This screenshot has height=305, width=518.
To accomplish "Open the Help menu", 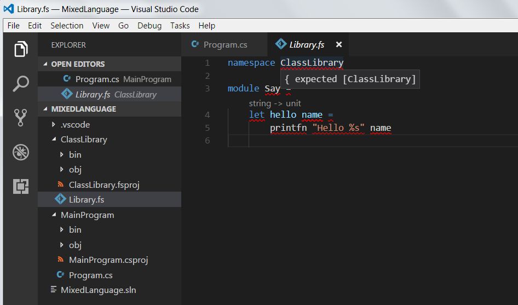I will click(x=207, y=25).
